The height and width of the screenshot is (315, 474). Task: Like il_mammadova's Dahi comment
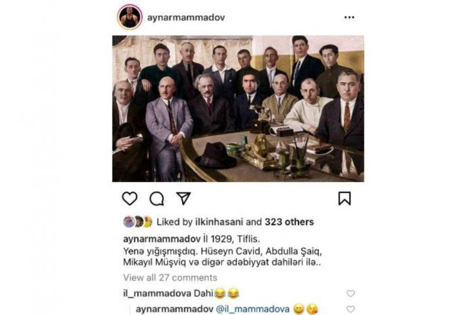coord(350,293)
